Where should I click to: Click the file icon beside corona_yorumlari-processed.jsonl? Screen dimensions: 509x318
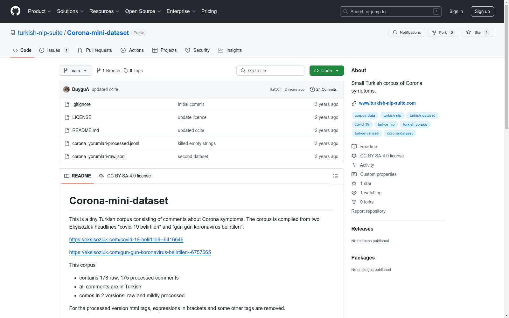(67, 143)
